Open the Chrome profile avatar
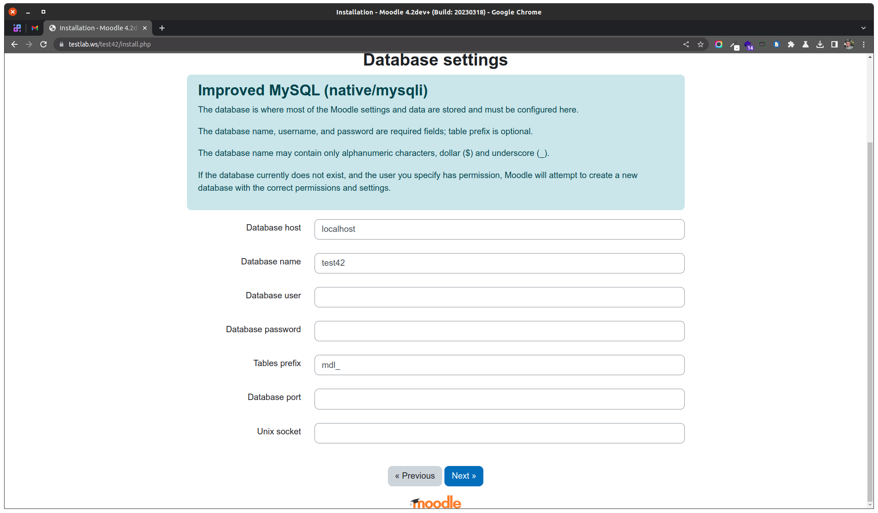 (849, 44)
